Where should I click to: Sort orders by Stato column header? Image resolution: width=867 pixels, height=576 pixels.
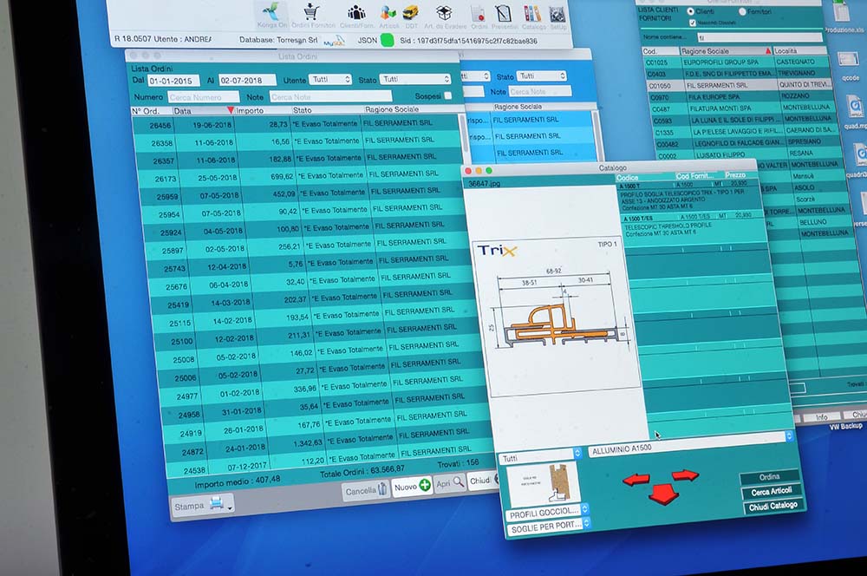pyautogui.click(x=326, y=109)
